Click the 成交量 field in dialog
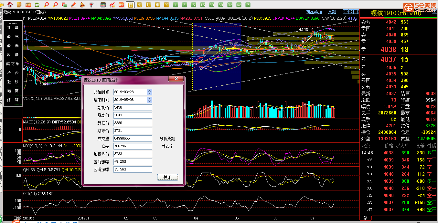438x223 pixels. (133, 139)
